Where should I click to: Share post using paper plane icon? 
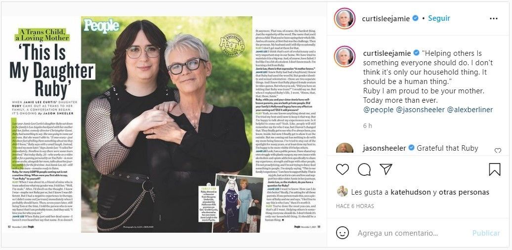pyautogui.click(x=385, y=169)
